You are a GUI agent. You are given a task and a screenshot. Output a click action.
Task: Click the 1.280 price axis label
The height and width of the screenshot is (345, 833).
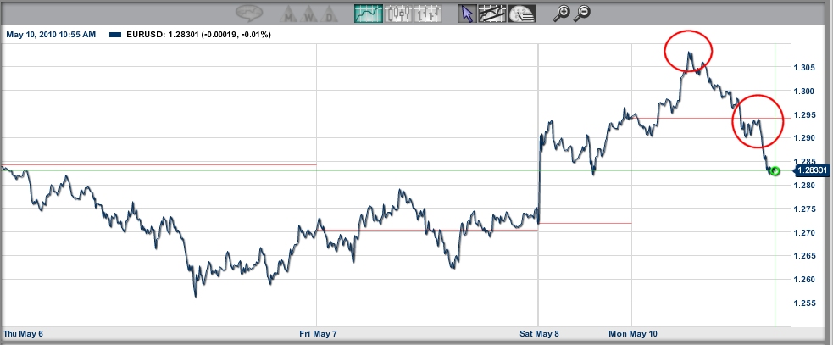point(804,186)
